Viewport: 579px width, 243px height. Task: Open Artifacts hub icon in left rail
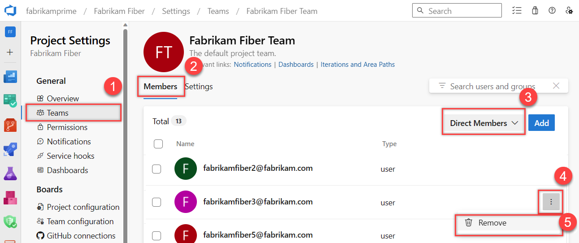10,197
